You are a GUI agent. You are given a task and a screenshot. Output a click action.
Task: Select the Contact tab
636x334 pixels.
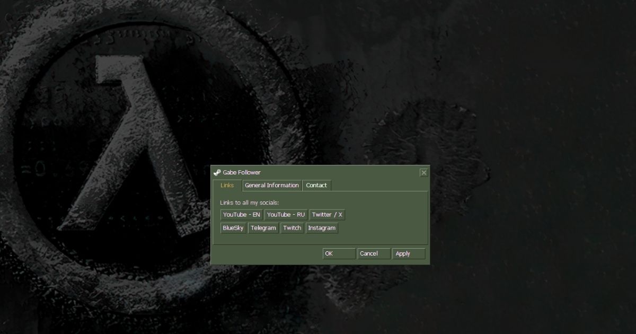[316, 186]
